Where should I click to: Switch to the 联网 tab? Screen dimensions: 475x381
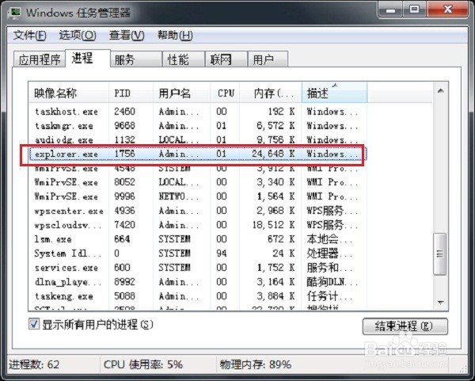coord(226,59)
